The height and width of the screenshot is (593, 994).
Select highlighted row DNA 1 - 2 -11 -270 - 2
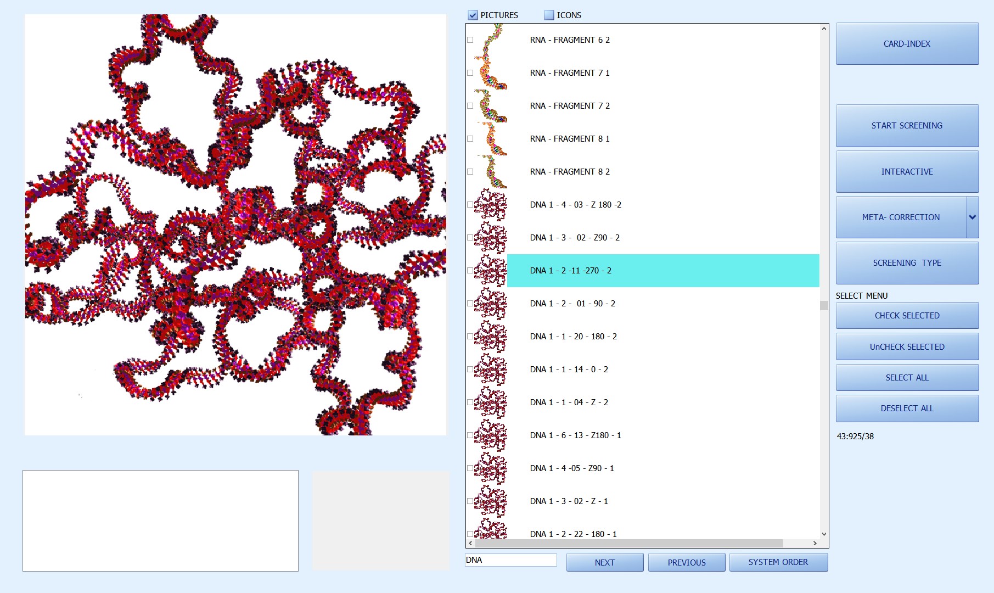(x=663, y=271)
